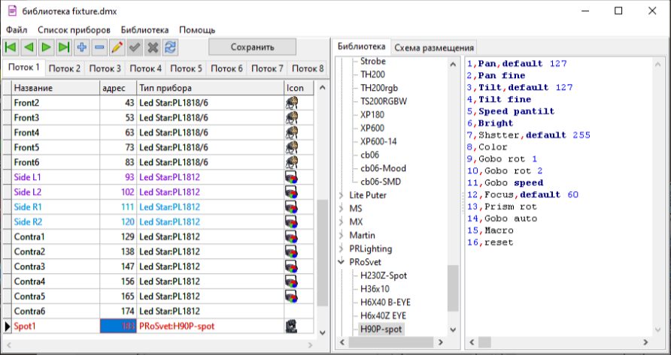This screenshot has width=671, height=355.
Task: Select H6X40 B-EYE library item
Action: click(385, 302)
